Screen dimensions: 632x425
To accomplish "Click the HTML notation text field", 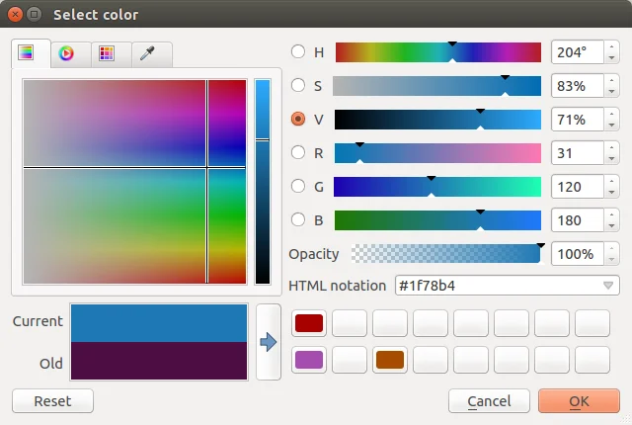I will (x=494, y=286).
